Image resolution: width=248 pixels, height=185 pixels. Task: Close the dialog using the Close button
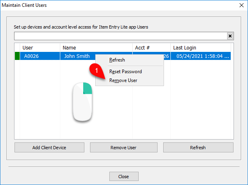(x=124, y=176)
